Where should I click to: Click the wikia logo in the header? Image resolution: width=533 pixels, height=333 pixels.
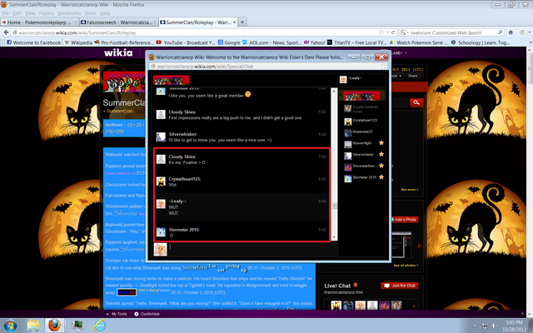click(118, 52)
